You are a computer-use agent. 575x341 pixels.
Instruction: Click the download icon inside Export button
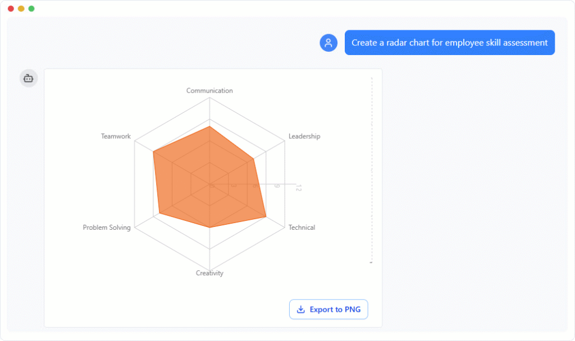click(301, 310)
